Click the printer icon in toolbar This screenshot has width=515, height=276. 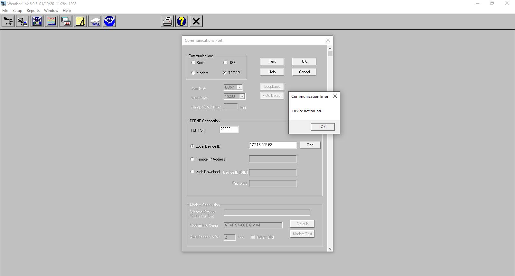[x=167, y=22]
